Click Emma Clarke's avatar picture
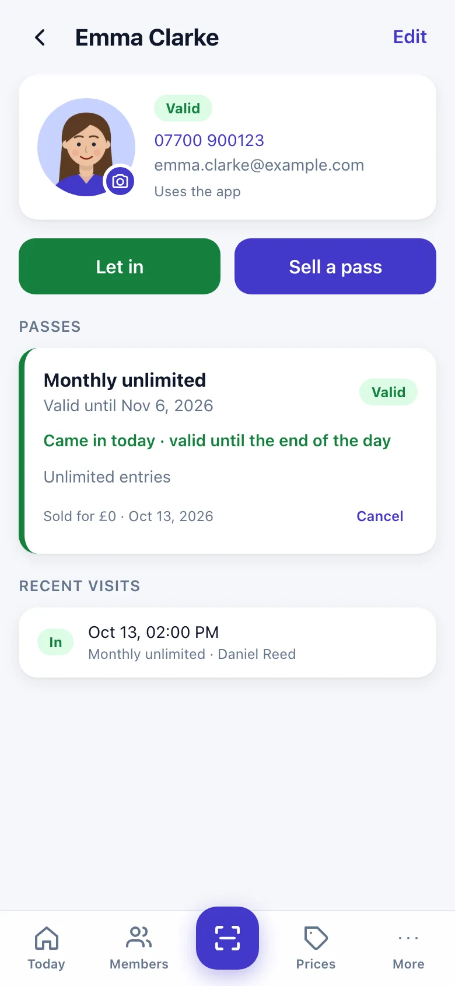 [x=86, y=147]
